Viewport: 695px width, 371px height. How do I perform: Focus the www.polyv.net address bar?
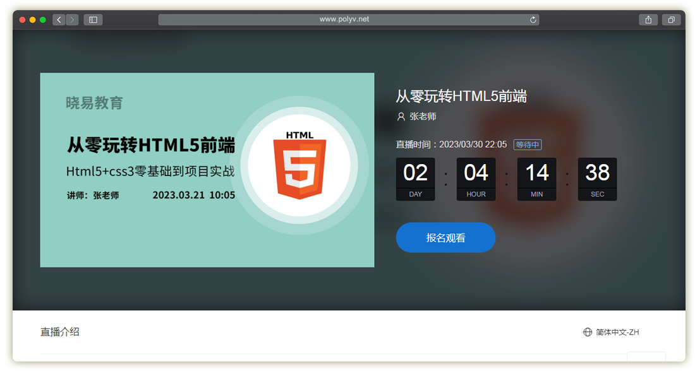pyautogui.click(x=344, y=20)
